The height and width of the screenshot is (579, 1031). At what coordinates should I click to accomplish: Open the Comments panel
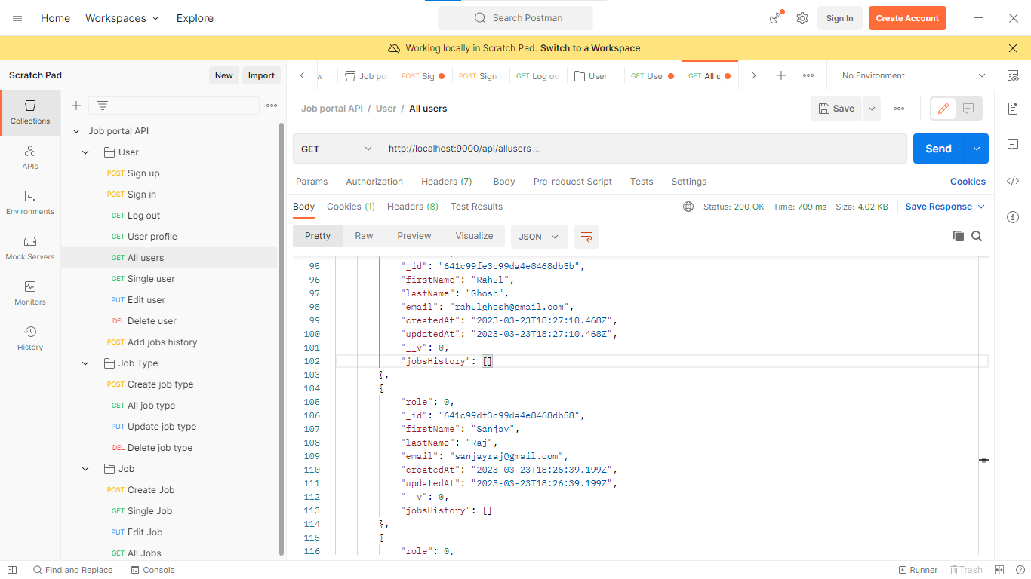pos(1013,145)
